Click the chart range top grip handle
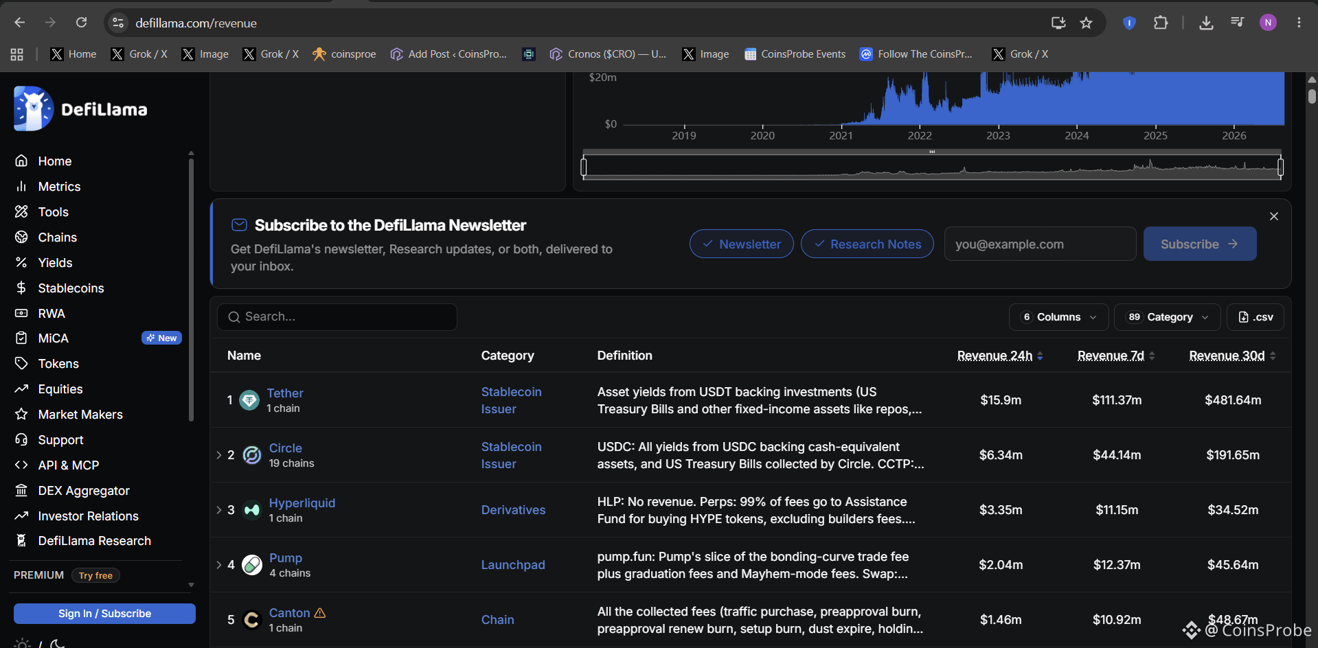Image resolution: width=1318 pixels, height=648 pixels. pos(932,152)
